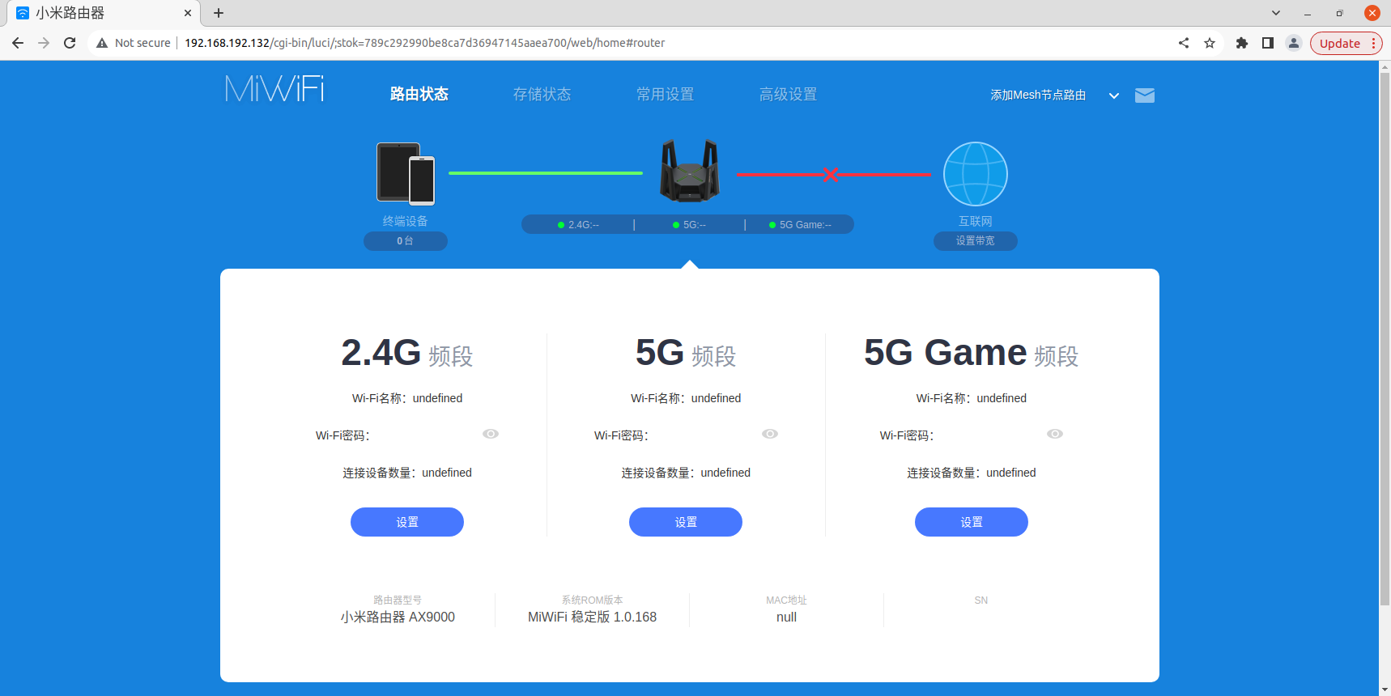Click the MiWiFi 稳定版 1.0.168 version text

click(x=593, y=617)
